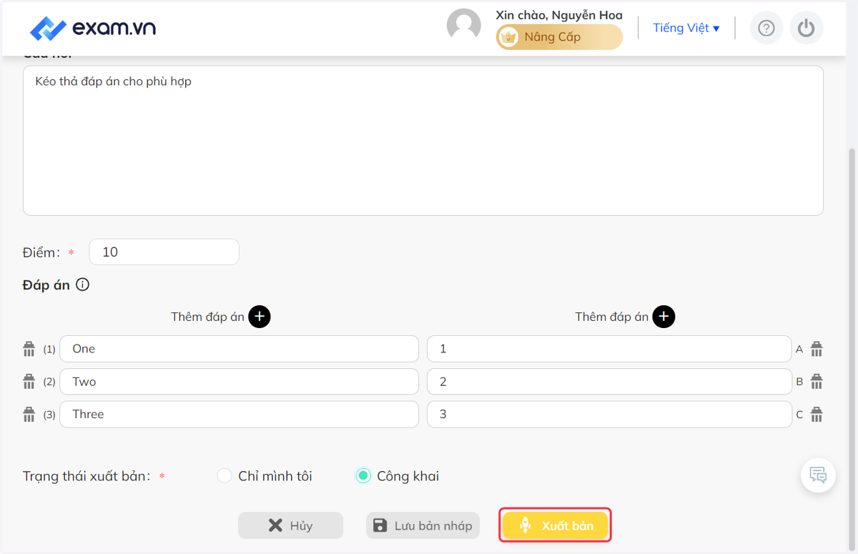858x554 pixels.
Task: Delete right answer row C
Action: coord(817,415)
